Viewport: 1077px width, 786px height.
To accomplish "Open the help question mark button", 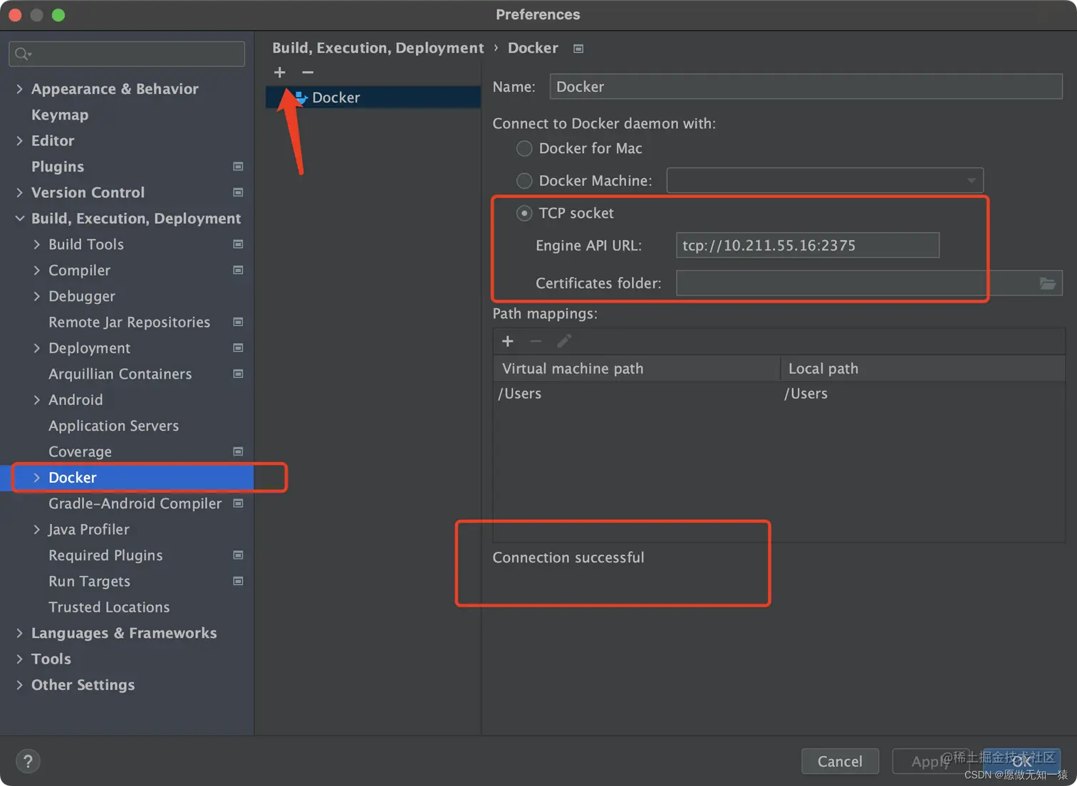I will (x=28, y=761).
